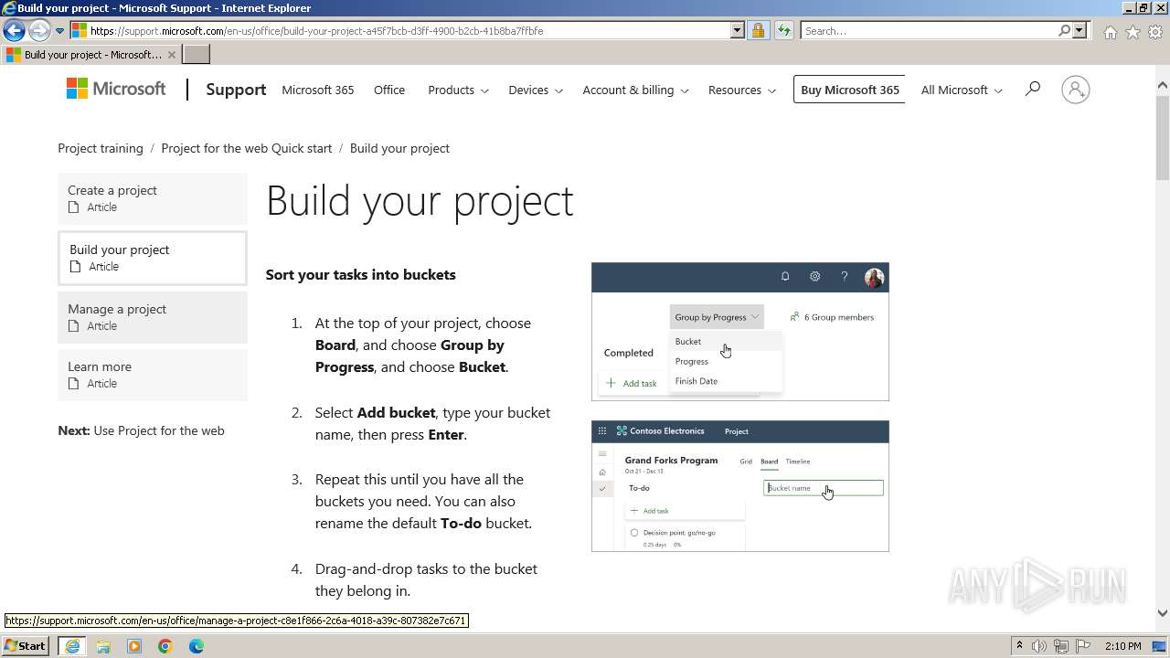Close the Build your project tab
The image size is (1170, 658).
tap(172, 55)
